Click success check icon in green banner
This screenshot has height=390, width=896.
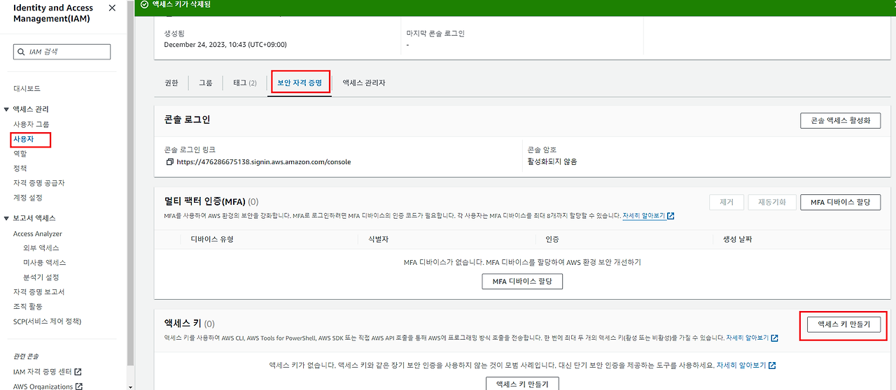pos(143,4)
